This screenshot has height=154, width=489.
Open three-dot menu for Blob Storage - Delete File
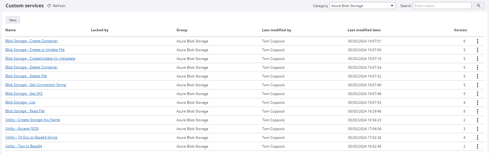coord(477,76)
